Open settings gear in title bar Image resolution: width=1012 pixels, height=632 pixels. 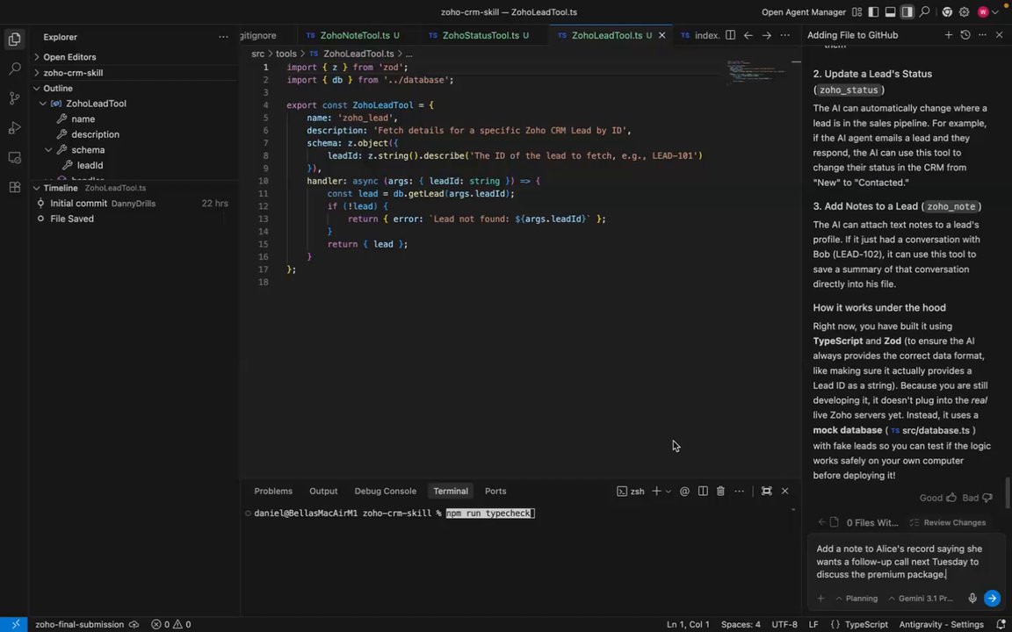(964, 11)
